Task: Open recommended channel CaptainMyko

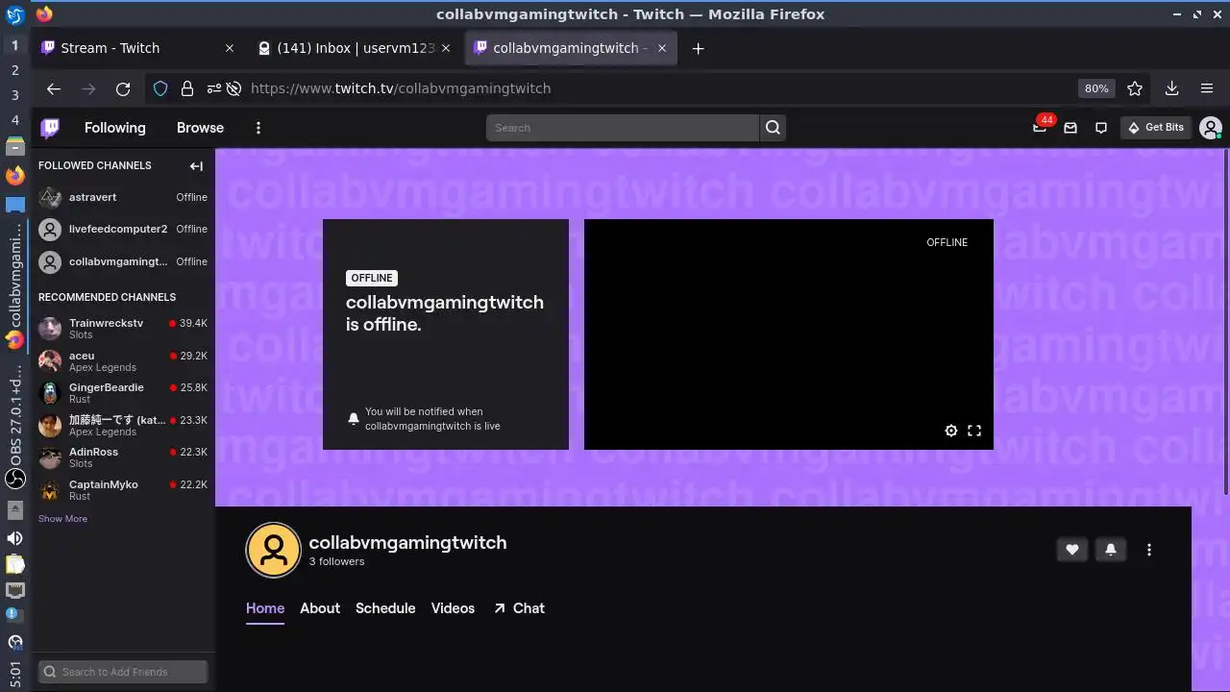Action: (x=123, y=490)
